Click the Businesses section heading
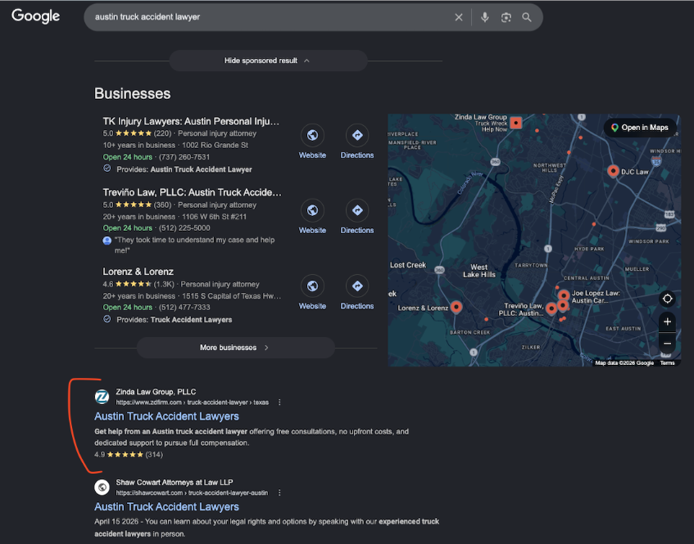This screenshot has width=694, height=544. tap(133, 94)
